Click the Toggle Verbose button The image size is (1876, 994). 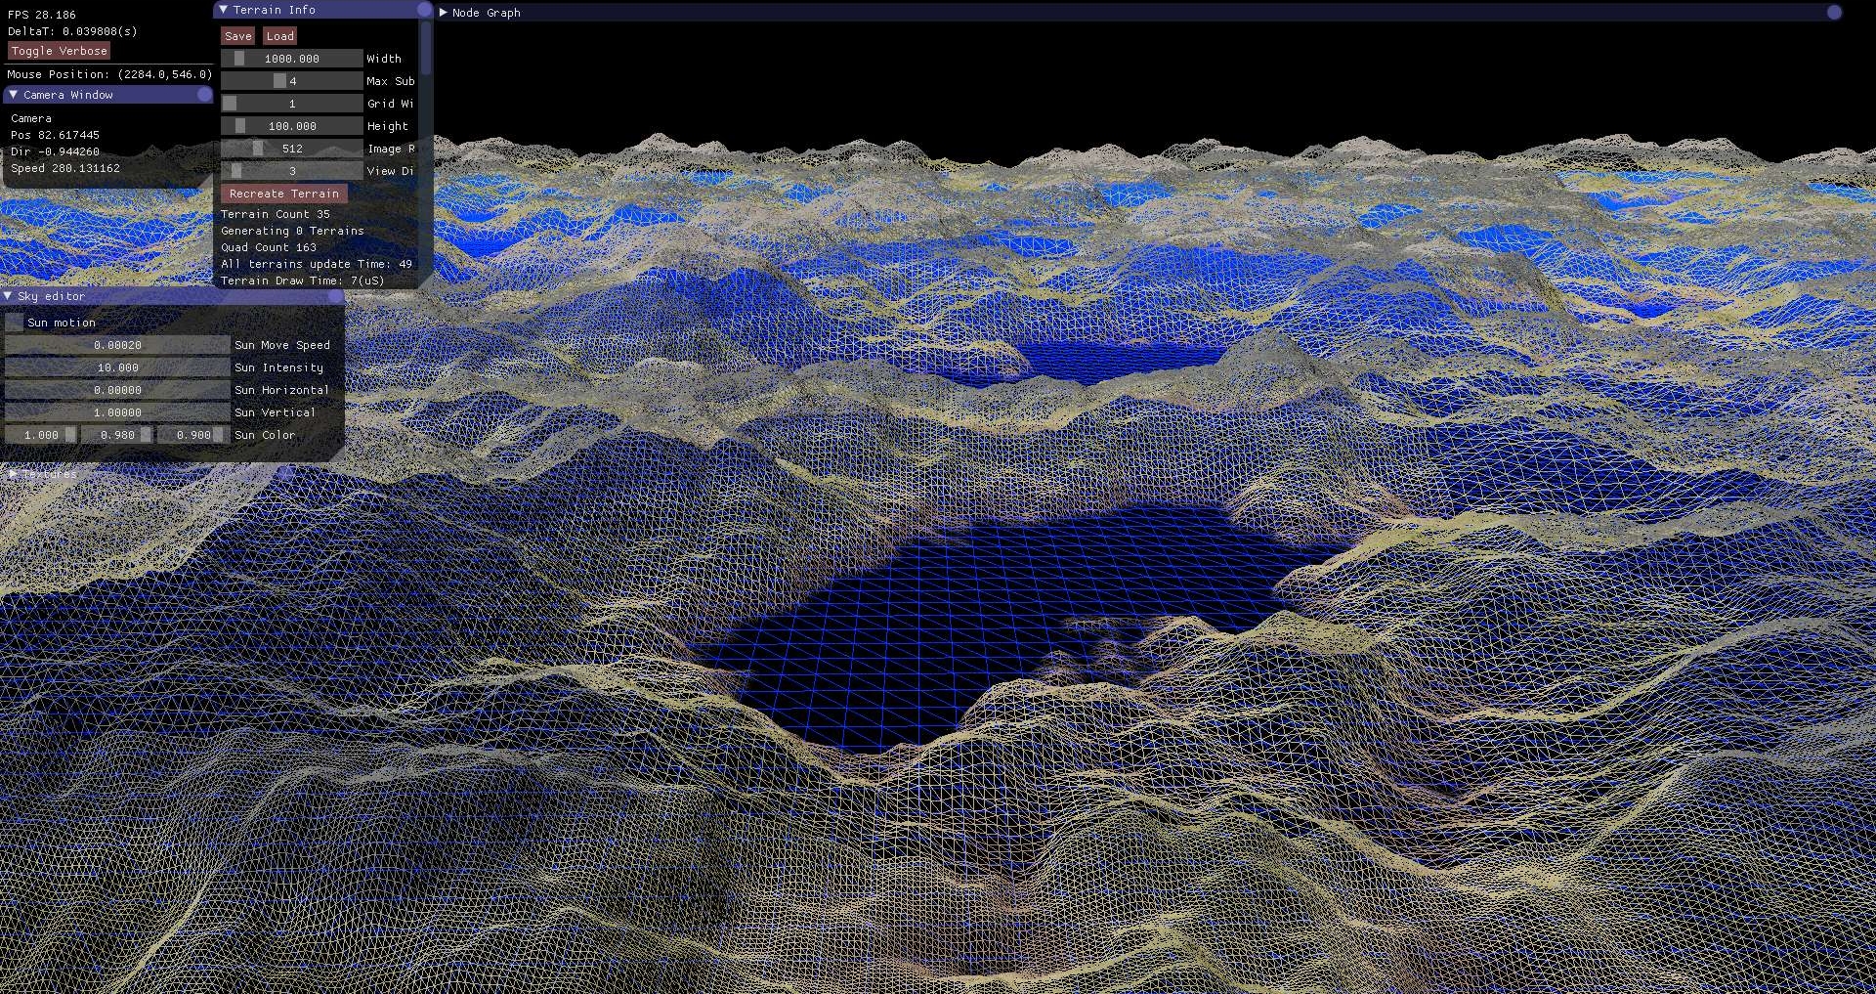point(59,51)
